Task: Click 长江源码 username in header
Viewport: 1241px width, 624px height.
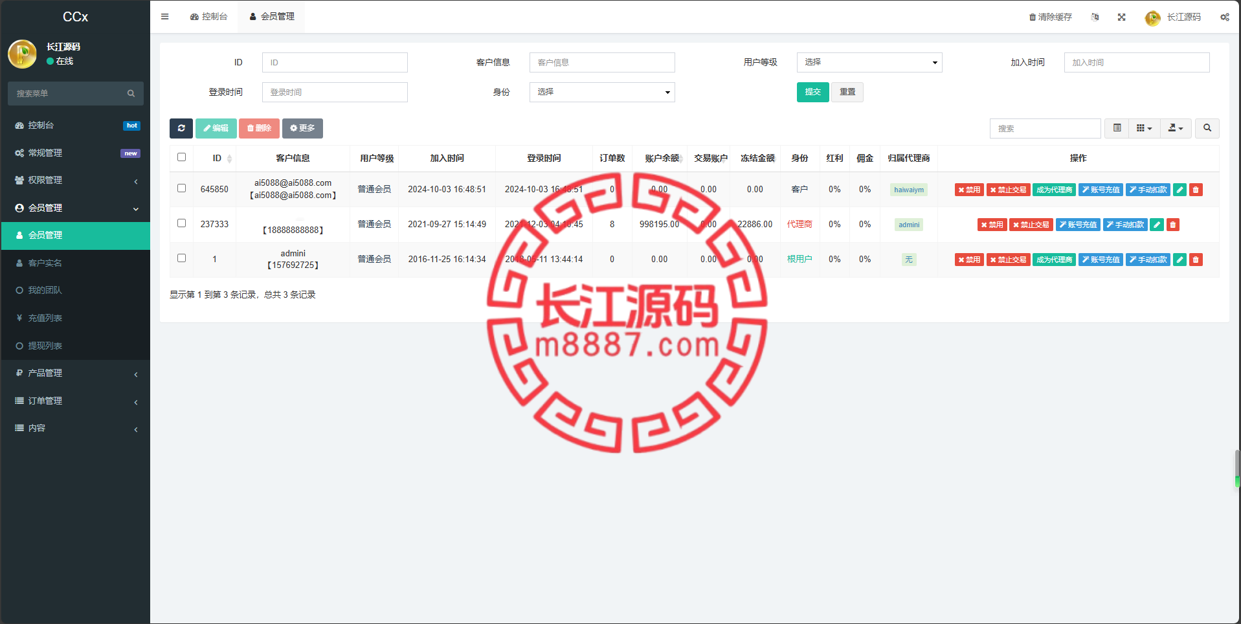Action: click(1183, 17)
